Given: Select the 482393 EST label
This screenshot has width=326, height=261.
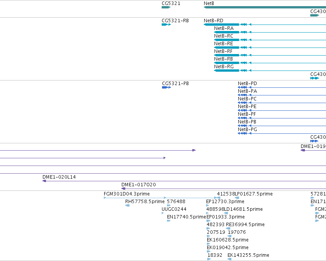Looking at the screenshot, I should pyautogui.click(x=216, y=225).
